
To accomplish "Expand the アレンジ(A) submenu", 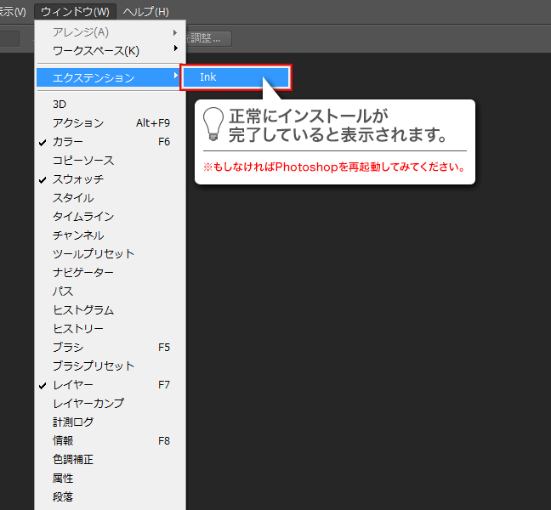I will point(81,32).
